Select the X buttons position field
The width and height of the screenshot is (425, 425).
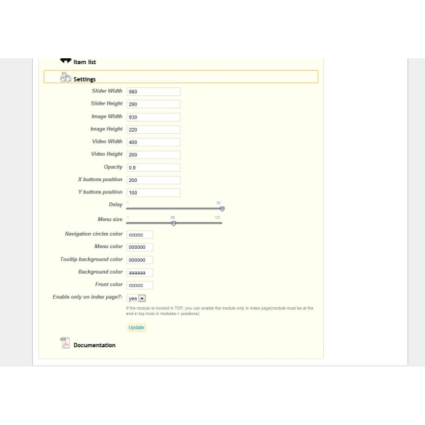(154, 180)
